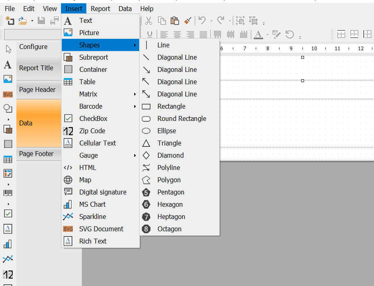Toggle justified text alignment

tap(203, 34)
